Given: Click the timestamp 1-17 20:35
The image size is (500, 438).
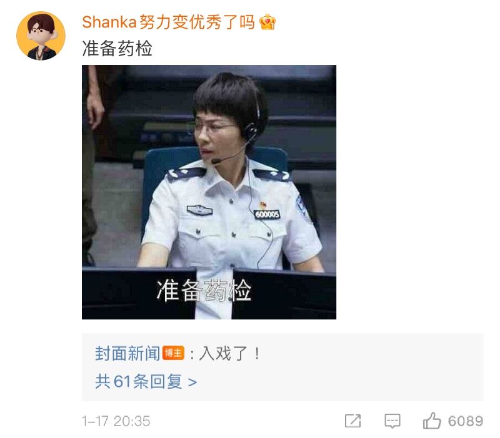Looking at the screenshot, I should (x=116, y=421).
